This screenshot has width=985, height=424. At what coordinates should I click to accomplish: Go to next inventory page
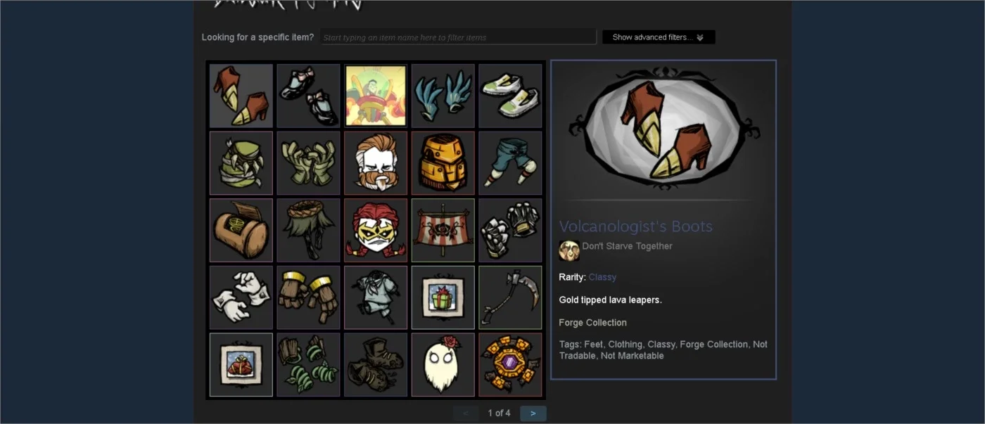(x=533, y=413)
